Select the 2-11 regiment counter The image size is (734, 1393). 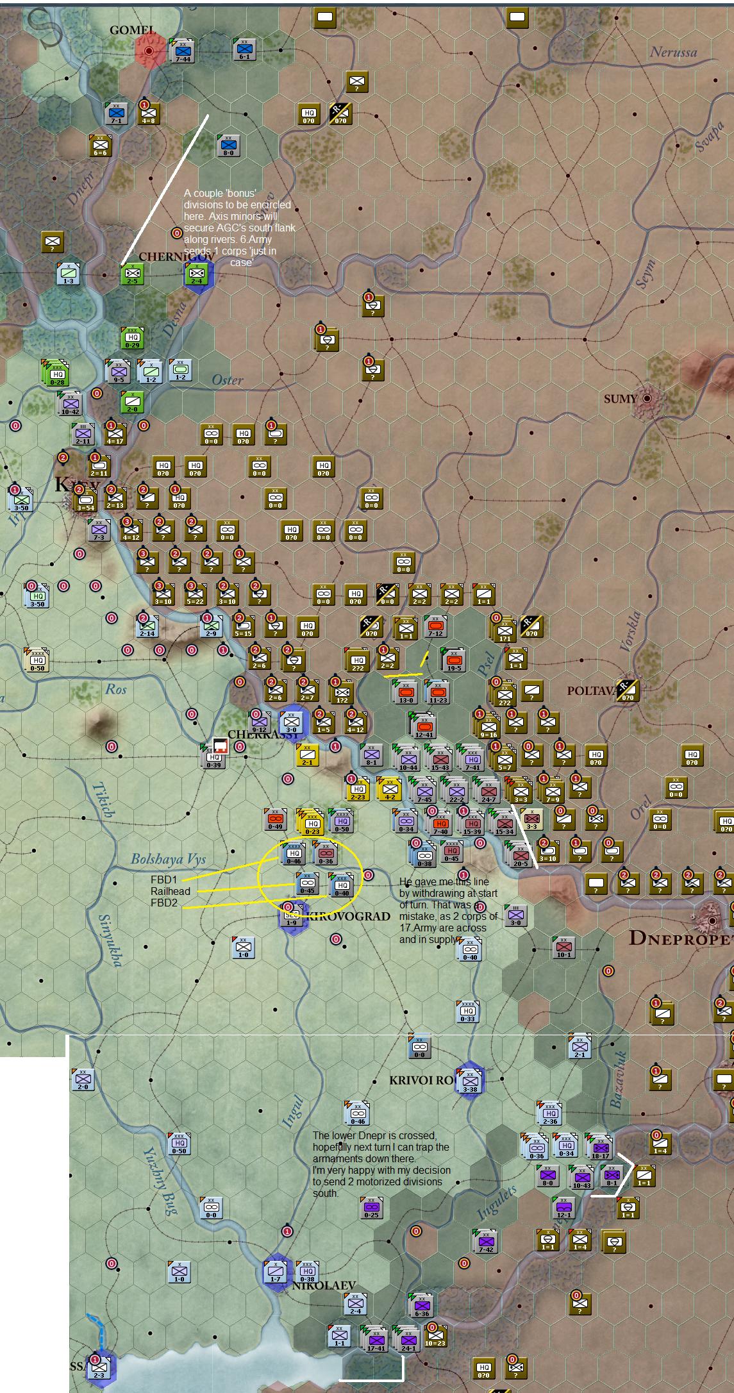pos(84,434)
